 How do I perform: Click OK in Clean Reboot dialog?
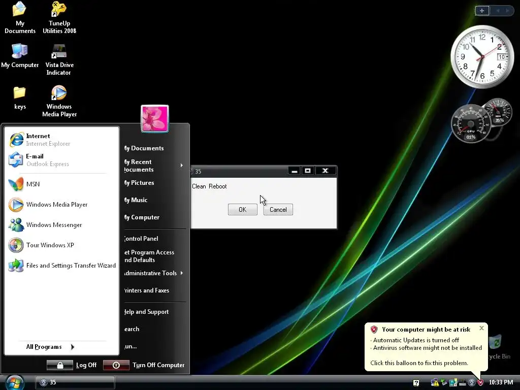click(242, 210)
